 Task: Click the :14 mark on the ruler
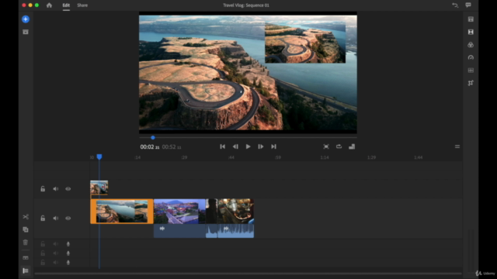coord(137,157)
